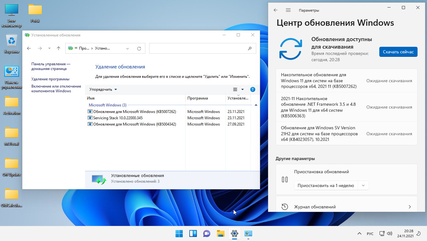Open the Упорядочить dropdown menu
The image size is (427, 241).
point(103,89)
